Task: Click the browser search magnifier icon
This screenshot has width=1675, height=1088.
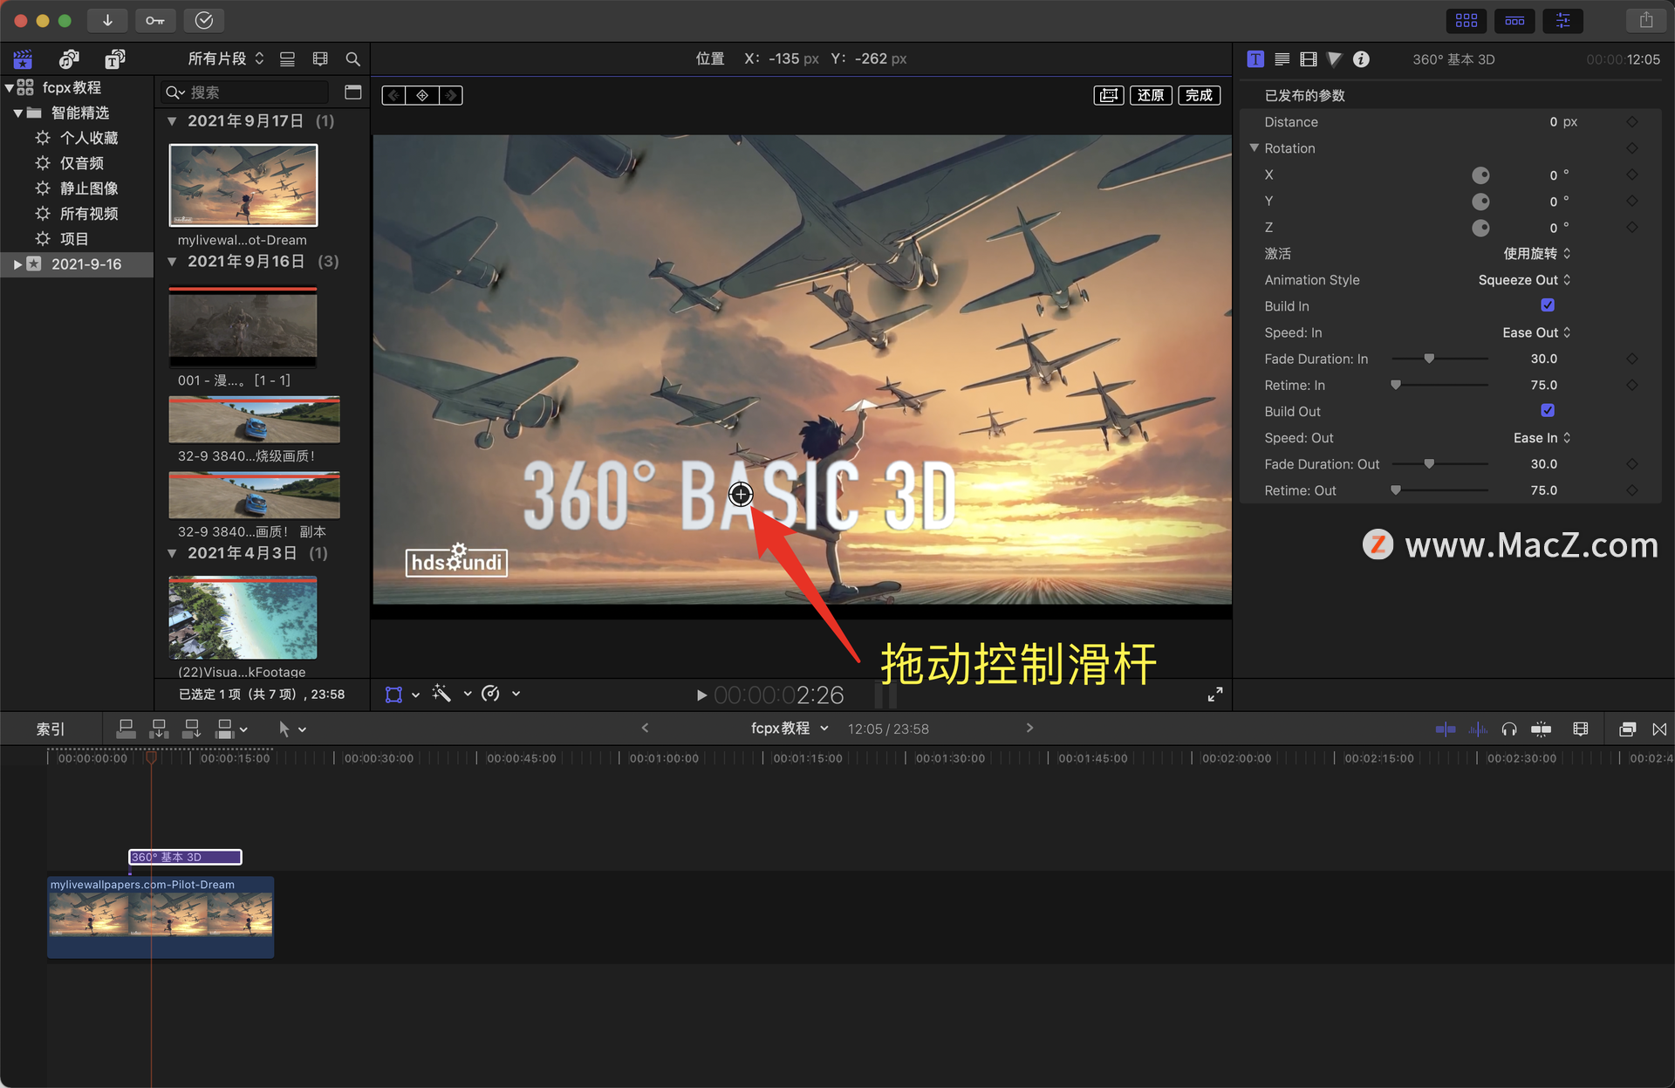Action: pyautogui.click(x=352, y=58)
